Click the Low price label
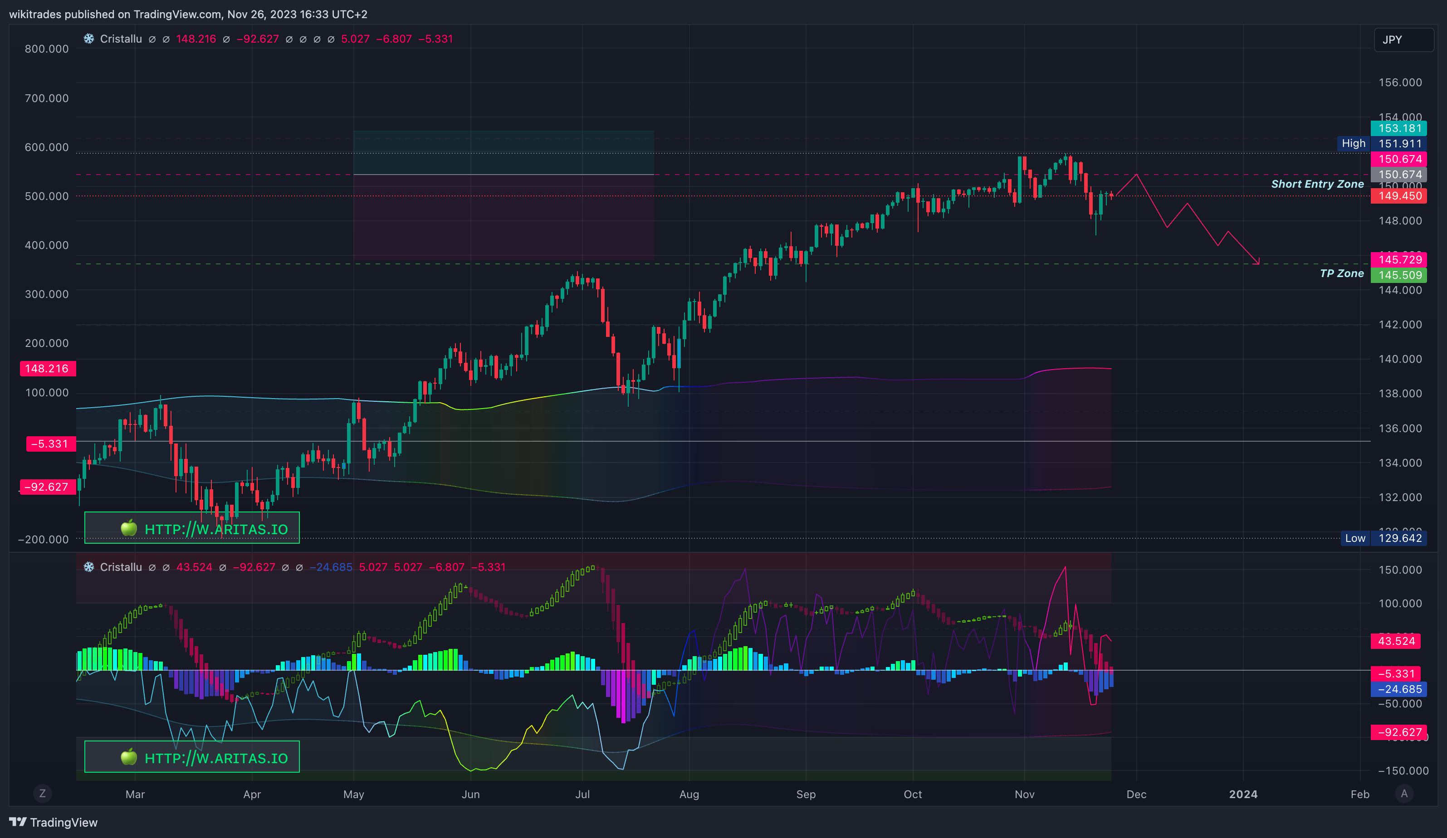Screen dimensions: 1447x838 coord(1355,538)
